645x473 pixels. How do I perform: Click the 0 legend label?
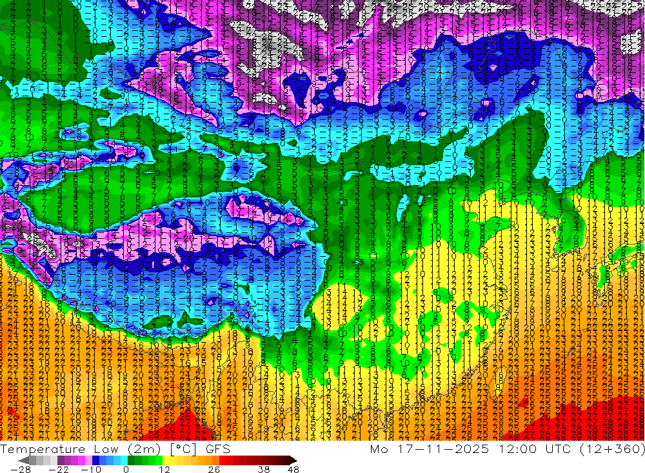[126, 469]
